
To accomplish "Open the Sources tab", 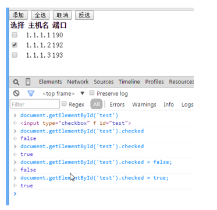I will (104, 82).
